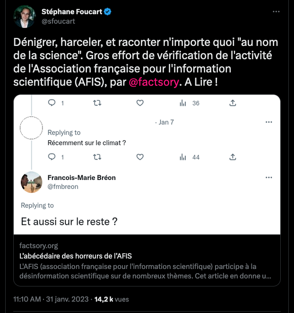The height and width of the screenshot is (313, 294).
Task: Open Stéphane Foucart's profile picture
Action: point(25,17)
